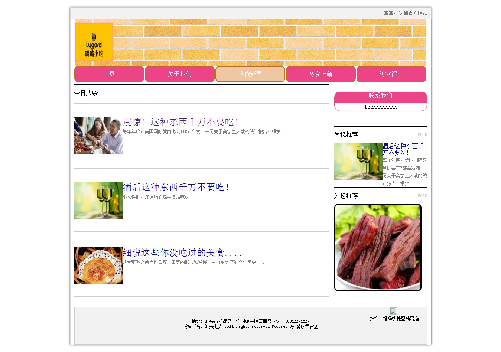This screenshot has height=352, width=501.
Task: Click summary text 小伙伴们，知道吗？喝完酒后吃药......
Action: 162,197
